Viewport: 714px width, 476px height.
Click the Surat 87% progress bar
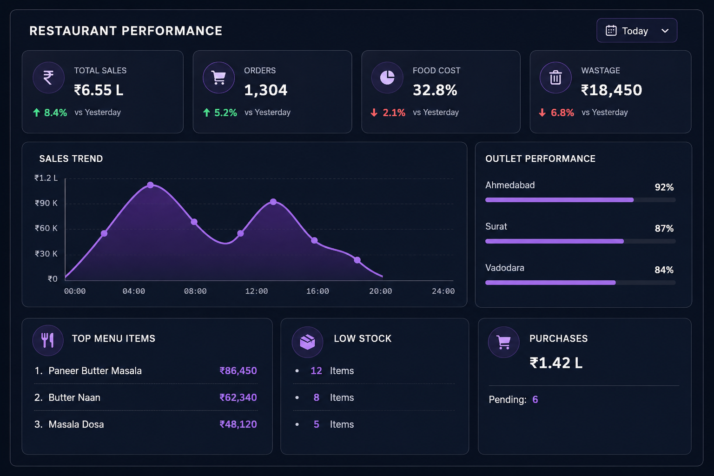pyautogui.click(x=580, y=241)
